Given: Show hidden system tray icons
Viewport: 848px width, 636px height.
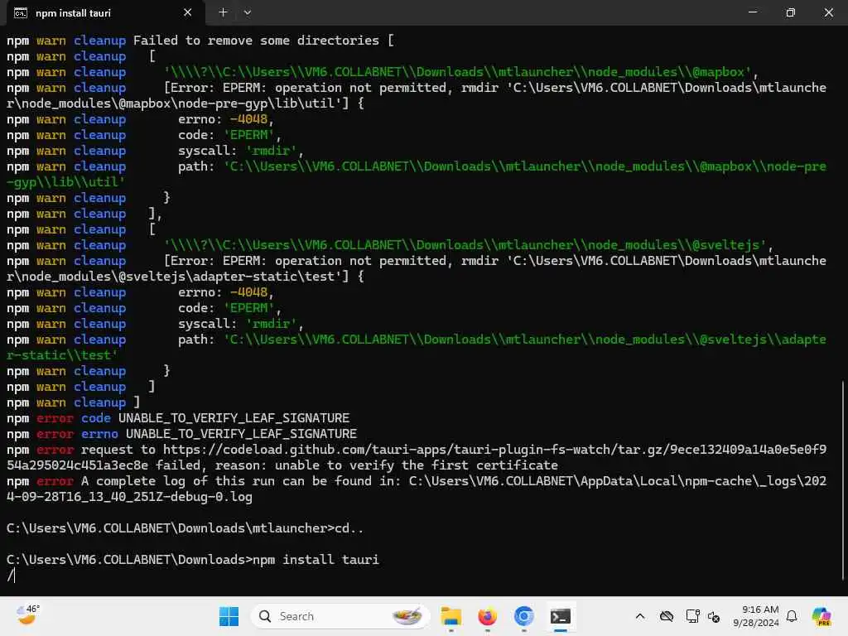Looking at the screenshot, I should [640, 616].
